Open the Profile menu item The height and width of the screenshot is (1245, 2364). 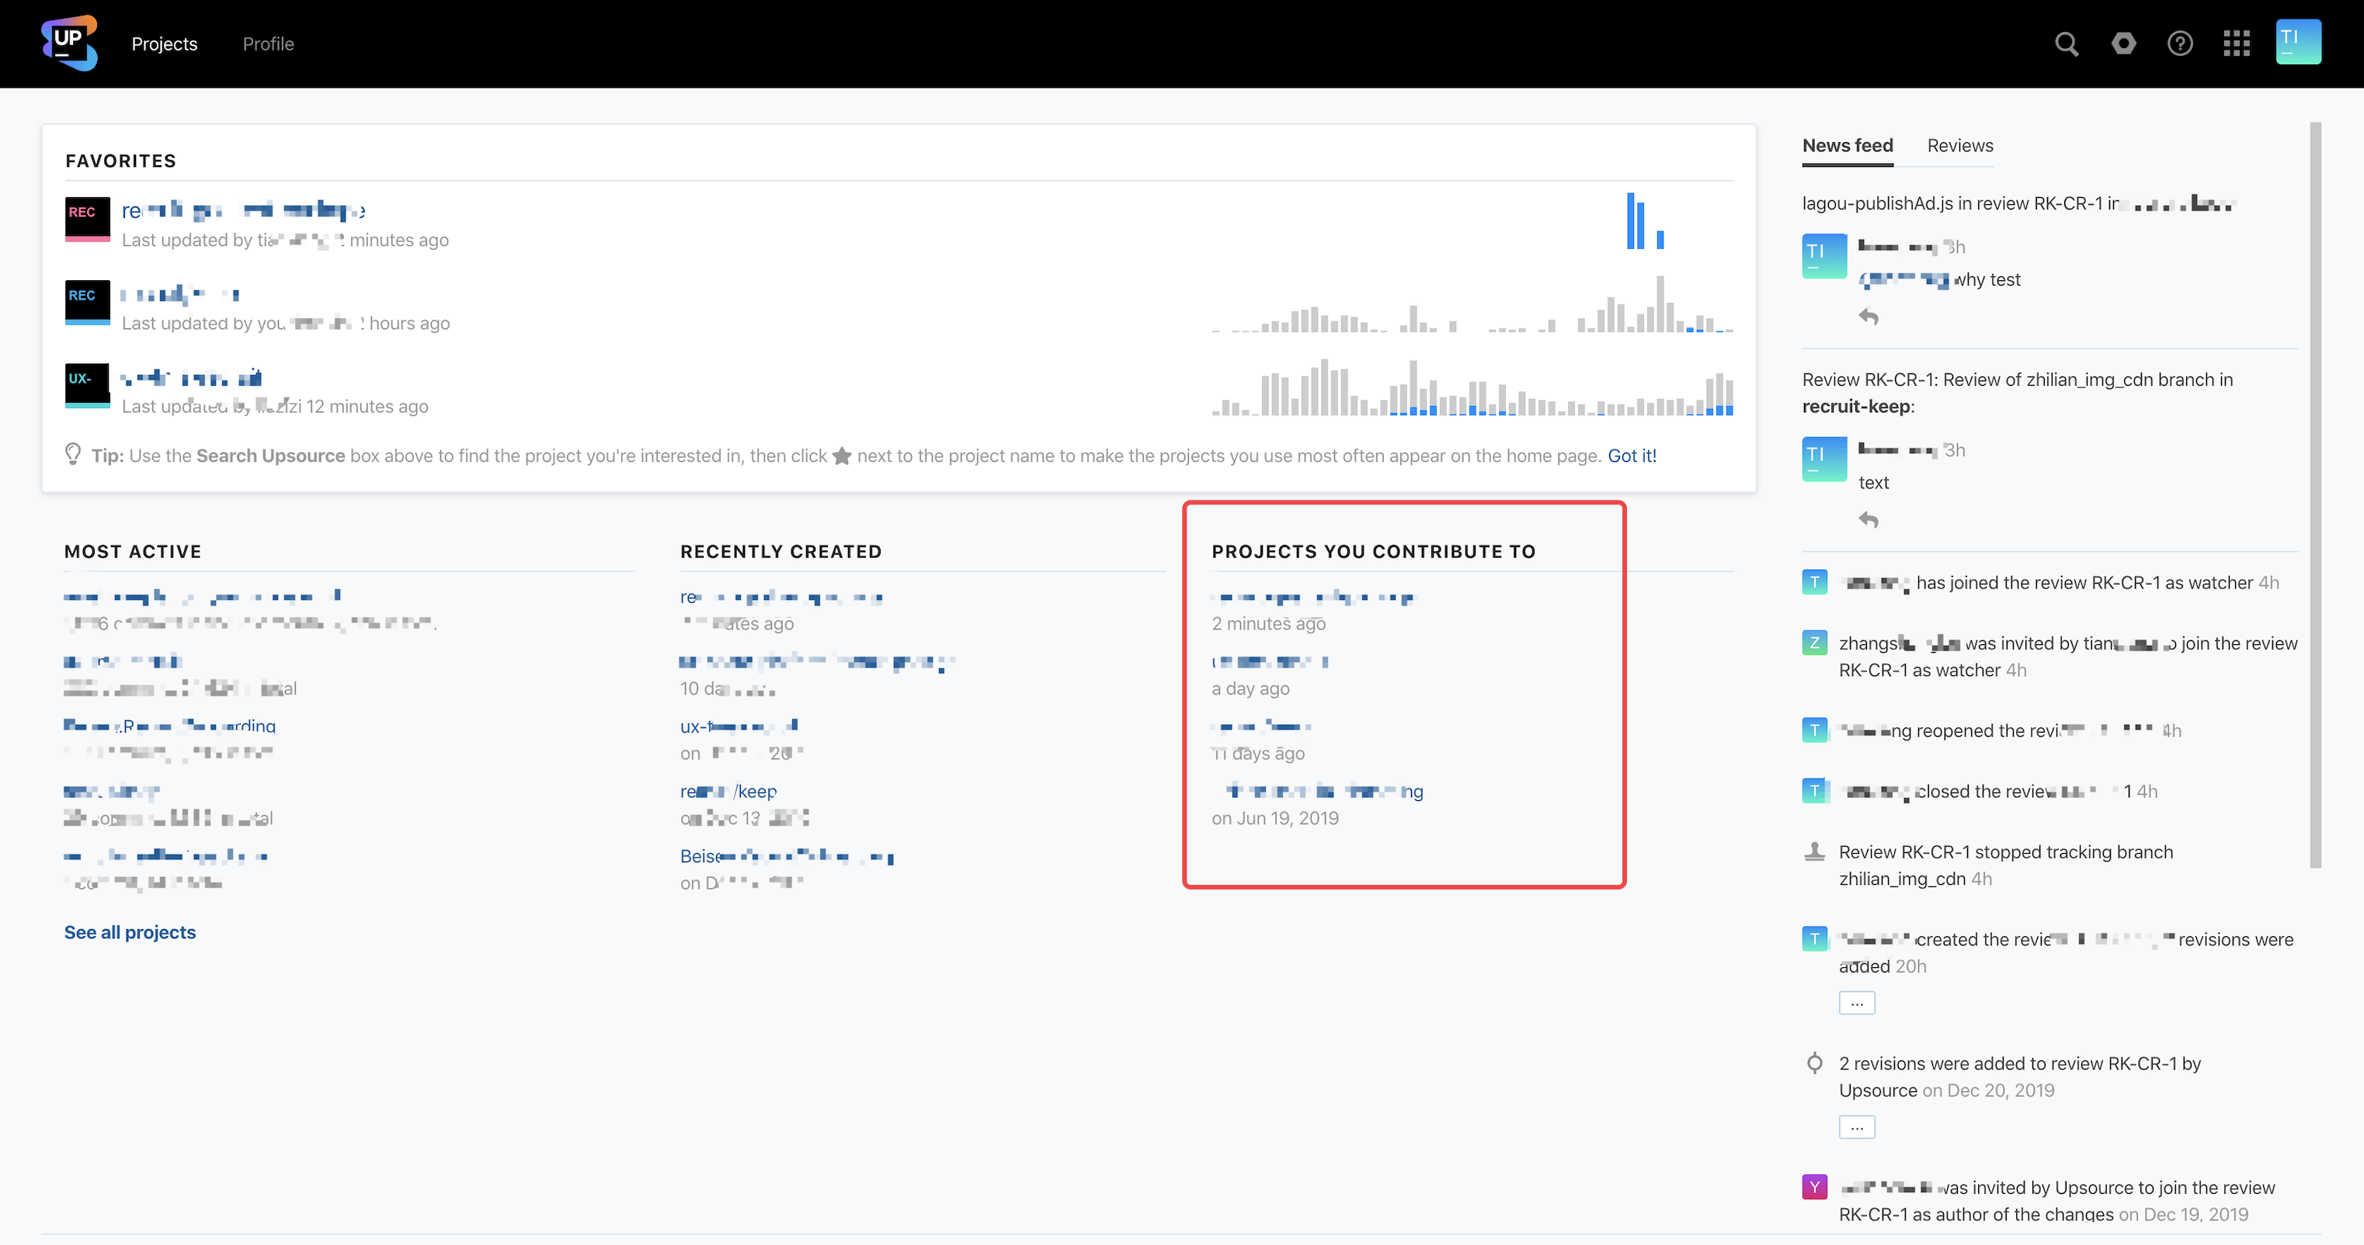[268, 44]
